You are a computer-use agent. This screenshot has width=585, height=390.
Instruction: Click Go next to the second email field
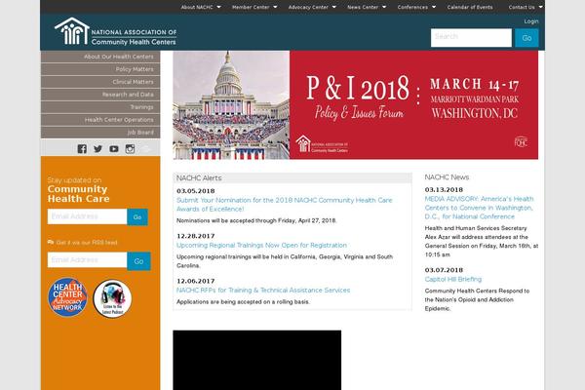[x=138, y=261]
